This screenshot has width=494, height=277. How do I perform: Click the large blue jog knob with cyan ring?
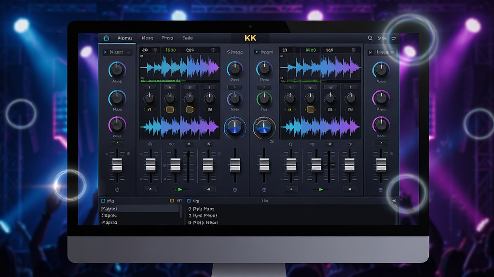coord(235,127)
